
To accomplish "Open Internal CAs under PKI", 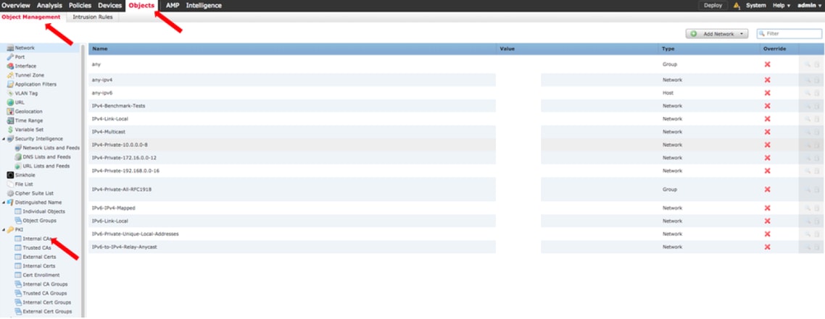I will point(37,239).
